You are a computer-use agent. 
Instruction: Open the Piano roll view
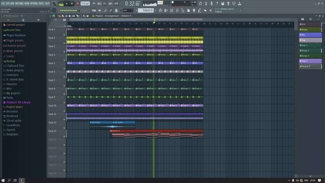[166, 10]
